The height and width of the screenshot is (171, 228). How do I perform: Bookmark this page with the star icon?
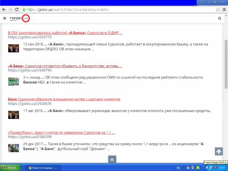coord(218,10)
